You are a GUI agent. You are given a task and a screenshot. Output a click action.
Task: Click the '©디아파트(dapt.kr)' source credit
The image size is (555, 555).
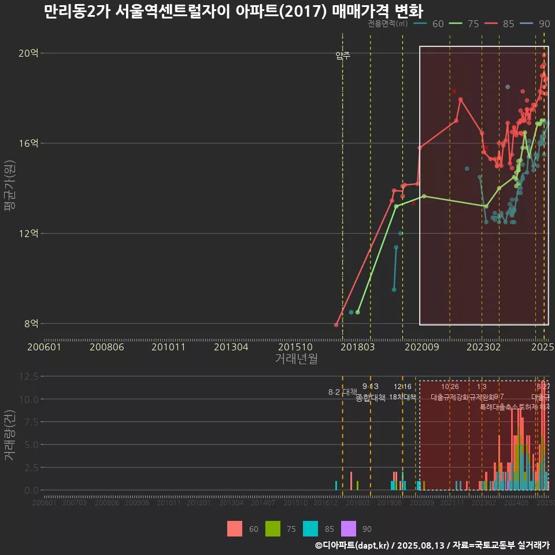[352, 545]
